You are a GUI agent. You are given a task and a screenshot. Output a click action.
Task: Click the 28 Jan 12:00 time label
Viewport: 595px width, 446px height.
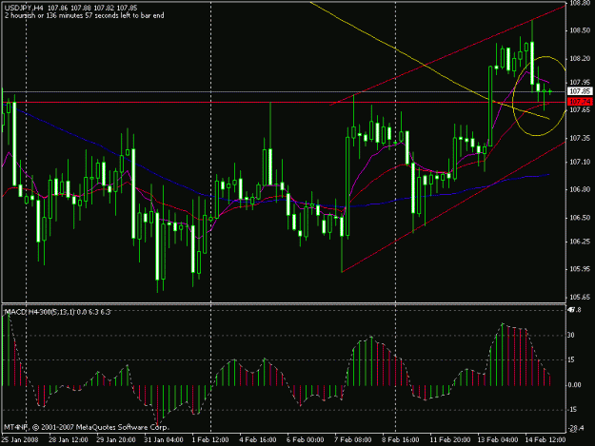[x=69, y=440]
